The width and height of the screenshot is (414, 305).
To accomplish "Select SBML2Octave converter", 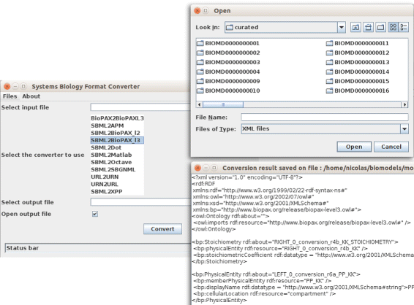I will click(x=117, y=162).
